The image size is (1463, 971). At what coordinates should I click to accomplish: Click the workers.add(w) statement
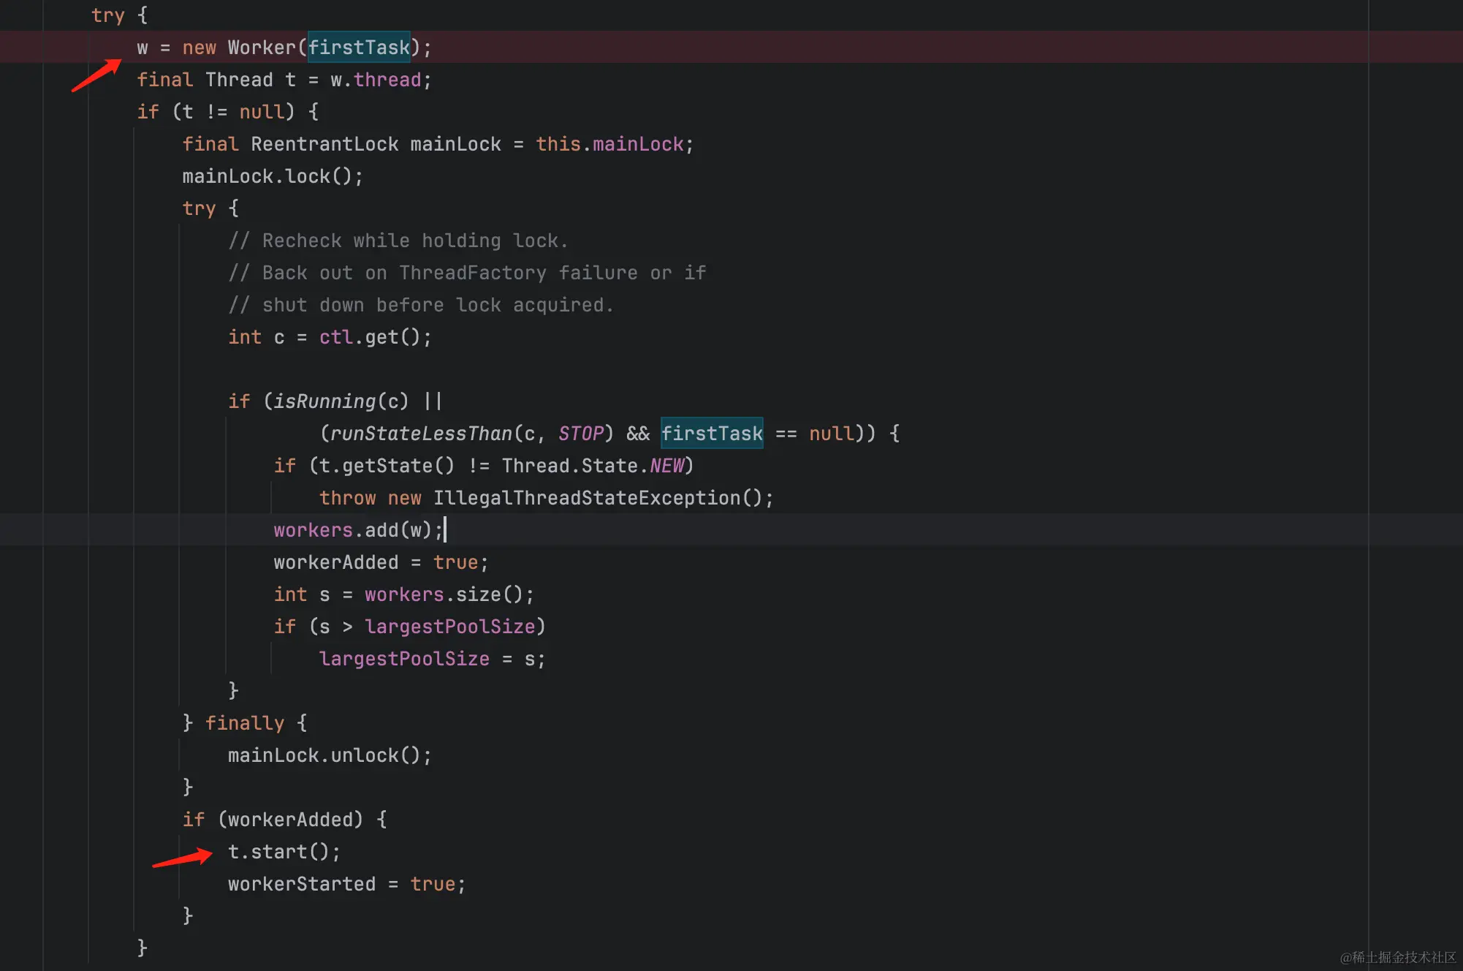(x=357, y=530)
